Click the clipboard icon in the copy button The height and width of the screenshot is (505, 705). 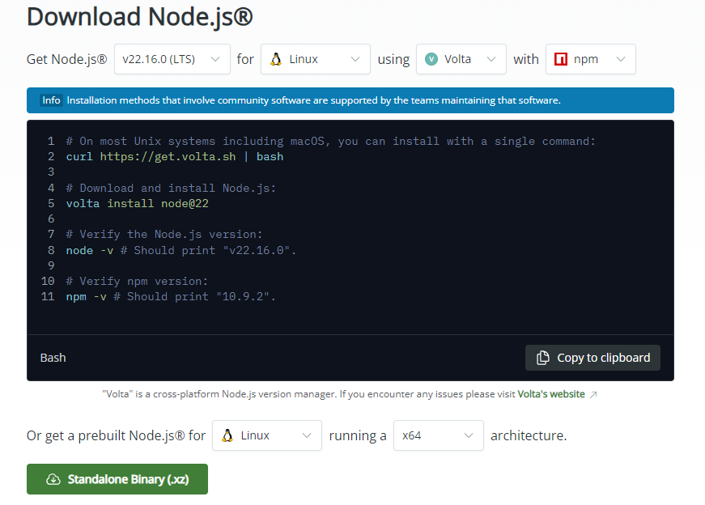pyautogui.click(x=542, y=358)
